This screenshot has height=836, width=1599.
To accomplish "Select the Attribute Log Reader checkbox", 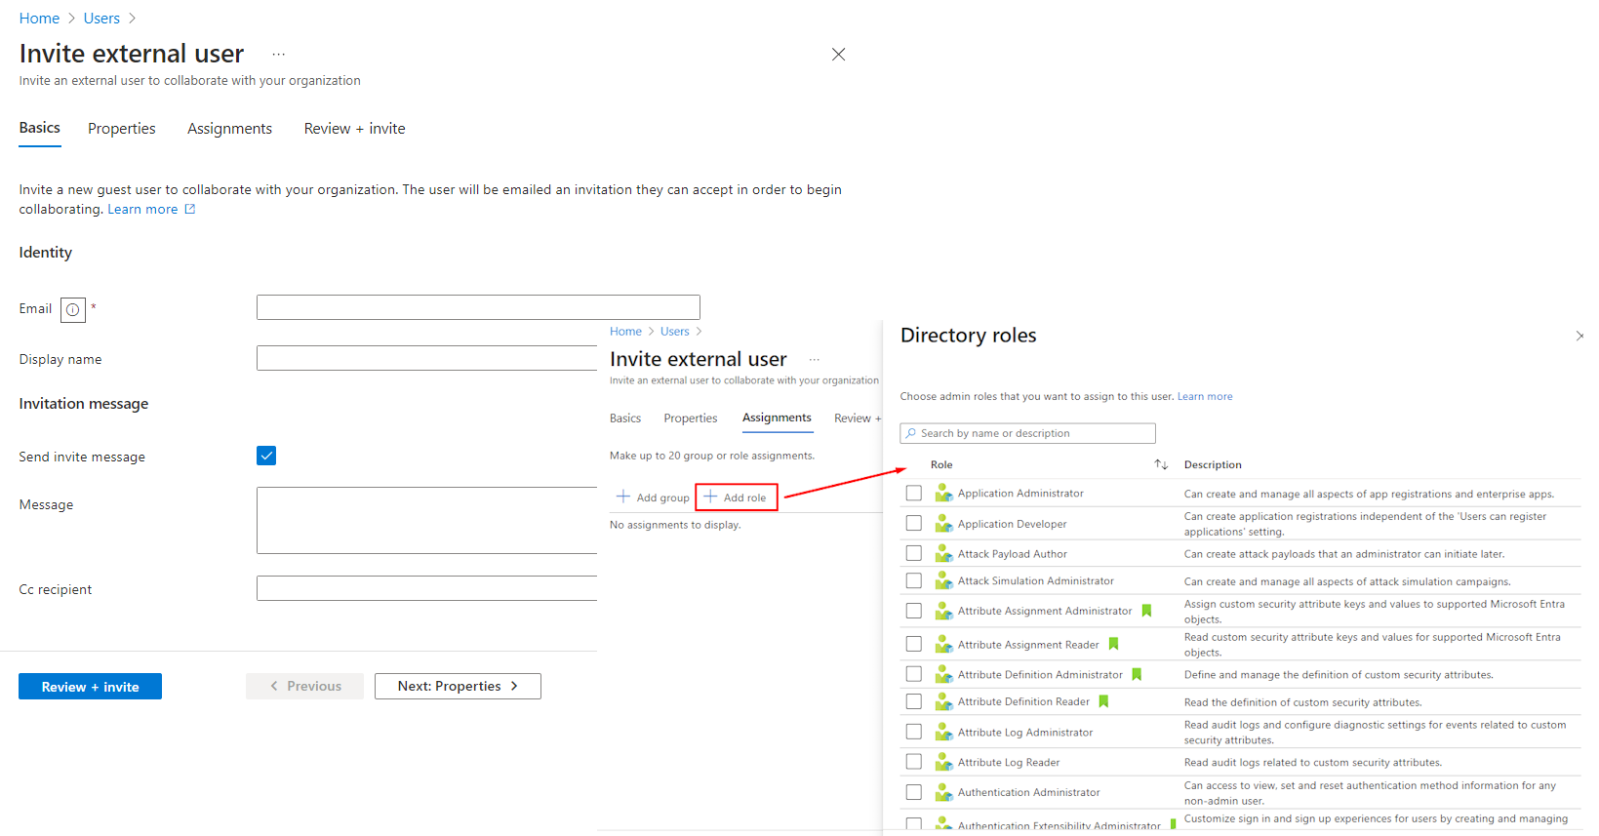I will 914,762.
